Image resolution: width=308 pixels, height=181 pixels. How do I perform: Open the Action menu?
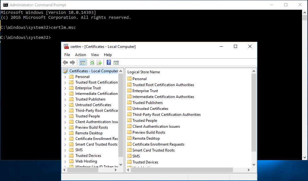point(80,55)
